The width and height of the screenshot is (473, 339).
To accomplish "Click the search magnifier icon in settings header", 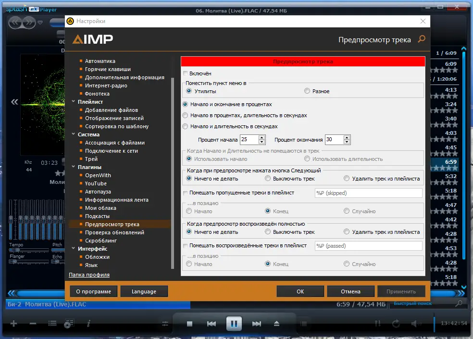I will tap(422, 39).
